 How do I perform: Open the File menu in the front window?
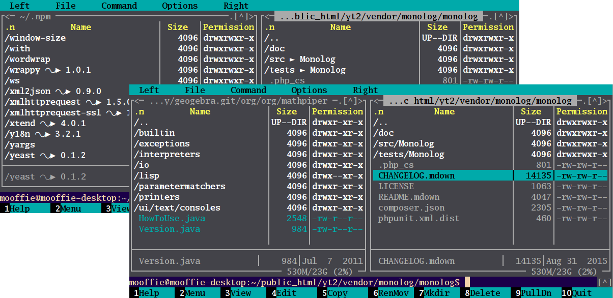pos(195,91)
